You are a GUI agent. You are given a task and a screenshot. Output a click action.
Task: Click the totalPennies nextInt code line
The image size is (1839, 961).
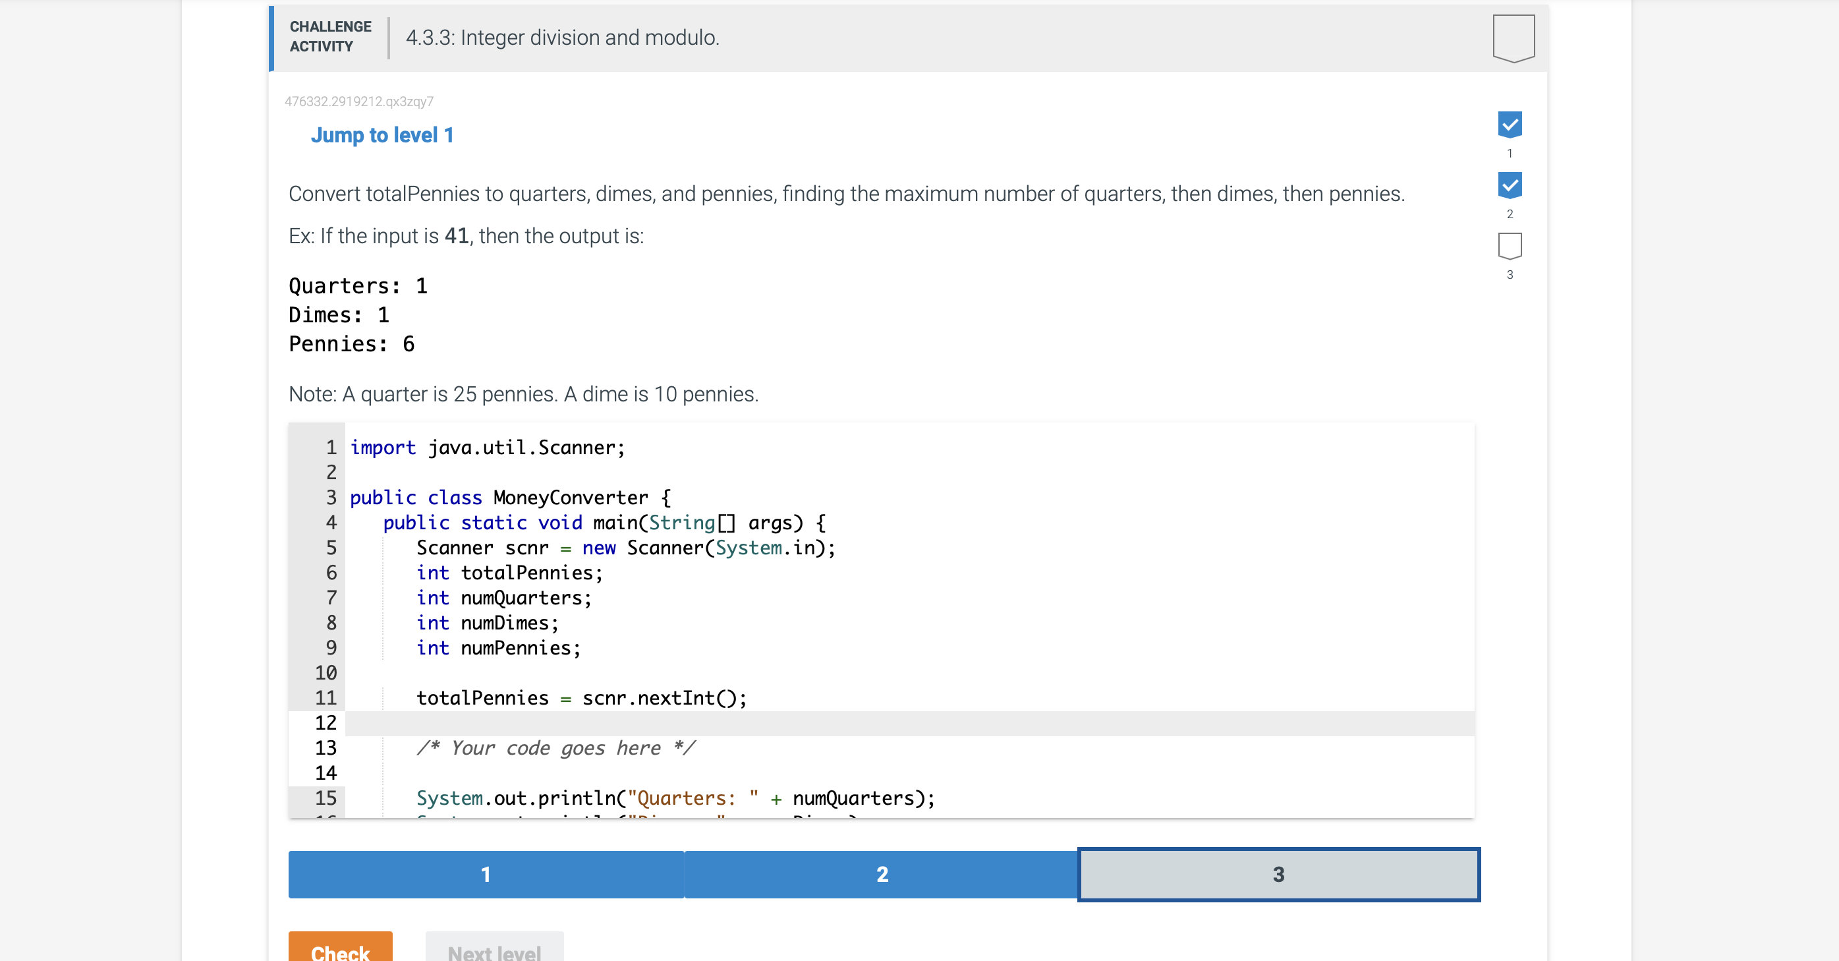point(581,697)
